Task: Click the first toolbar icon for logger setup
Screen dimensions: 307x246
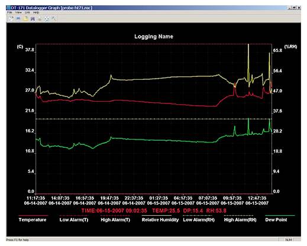Action: [x=11, y=18]
